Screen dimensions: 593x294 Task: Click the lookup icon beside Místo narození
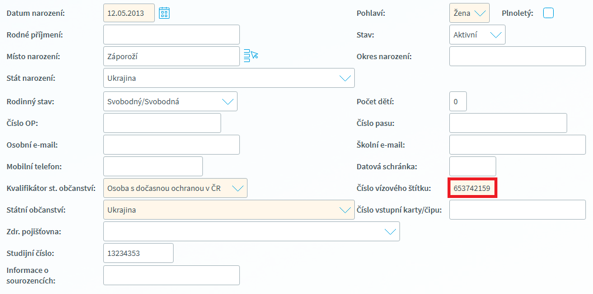pos(250,56)
